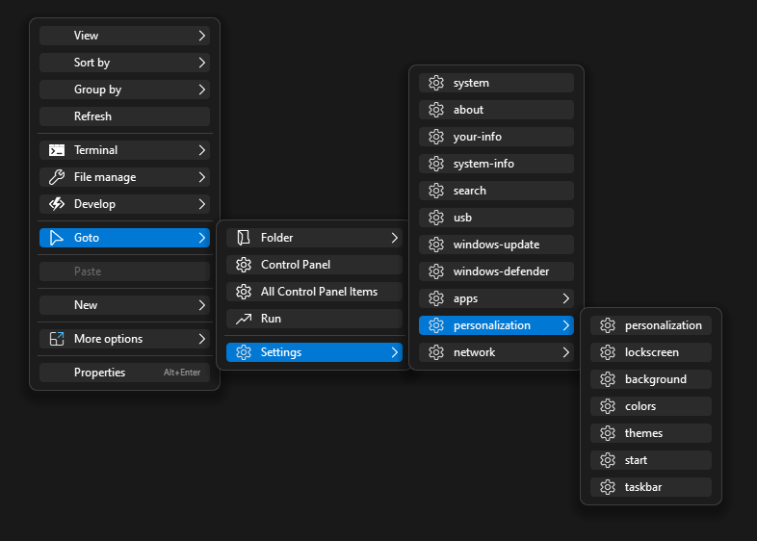Screen dimensions: 757x541
Task: Expand the apps submenu chevron
Action: [565, 298]
